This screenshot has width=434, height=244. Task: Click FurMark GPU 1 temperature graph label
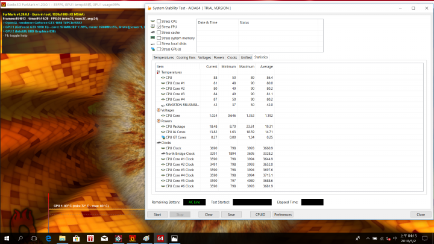(81, 206)
